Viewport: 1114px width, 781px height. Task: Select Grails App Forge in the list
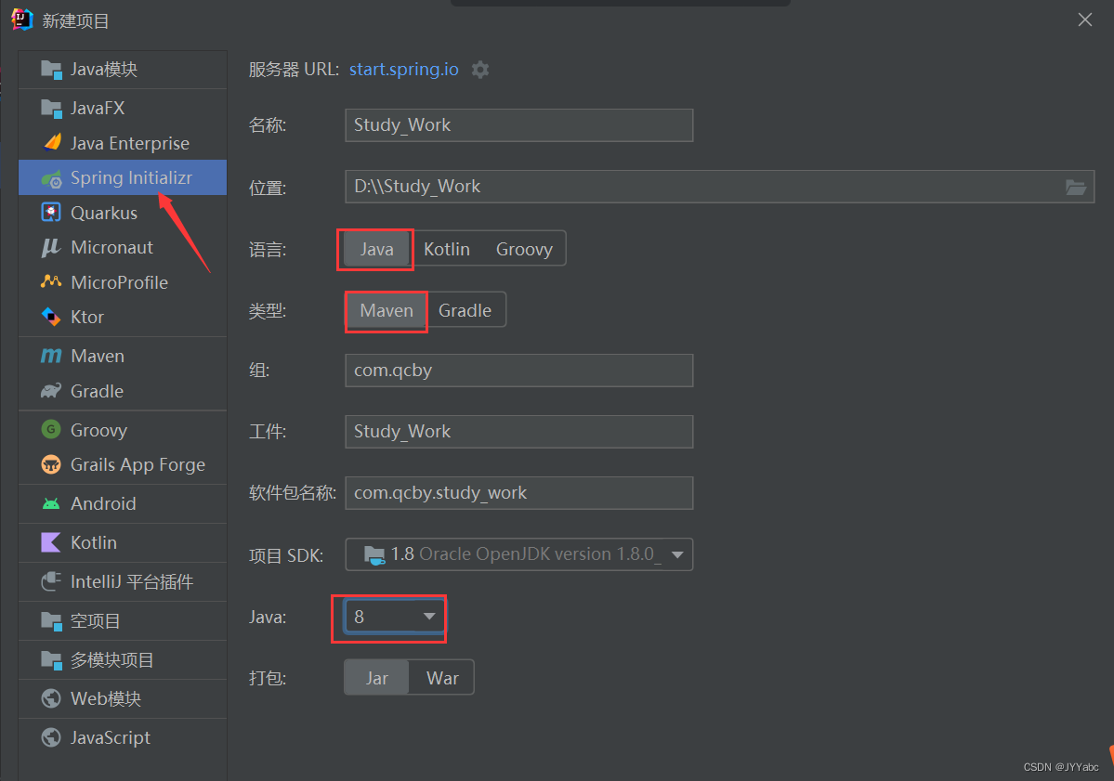point(123,464)
